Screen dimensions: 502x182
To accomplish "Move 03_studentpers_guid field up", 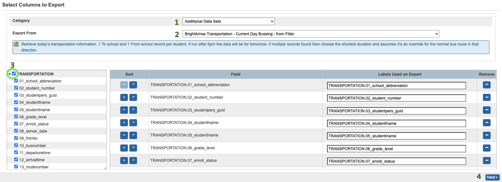I will (124, 110).
